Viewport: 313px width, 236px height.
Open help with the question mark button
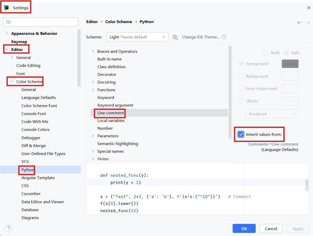(x=9, y=229)
